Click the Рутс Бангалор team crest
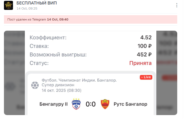 click(x=105, y=104)
